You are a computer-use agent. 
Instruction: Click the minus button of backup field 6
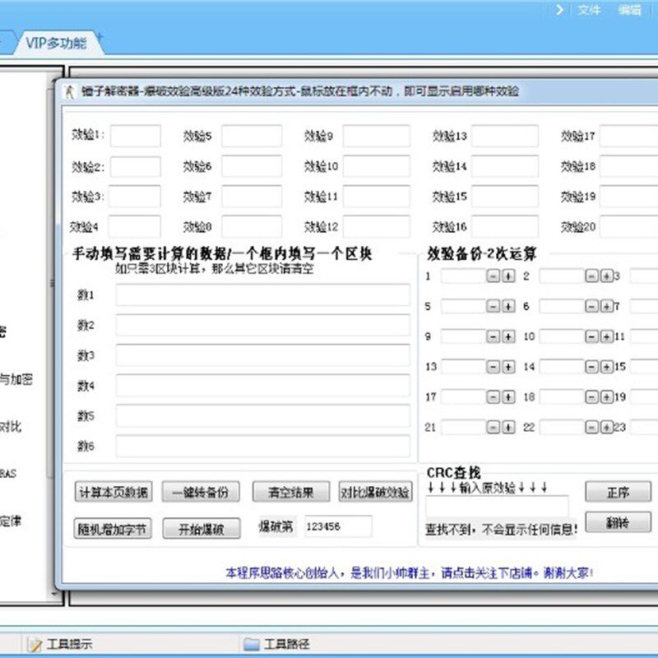click(x=591, y=306)
